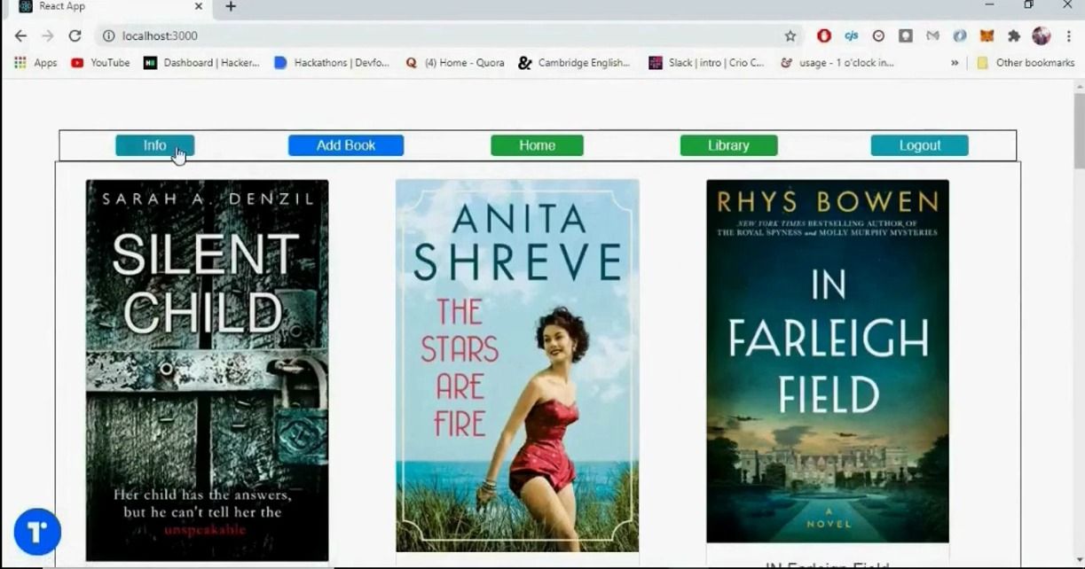Click the Info button
This screenshot has width=1085, height=569.
154,145
